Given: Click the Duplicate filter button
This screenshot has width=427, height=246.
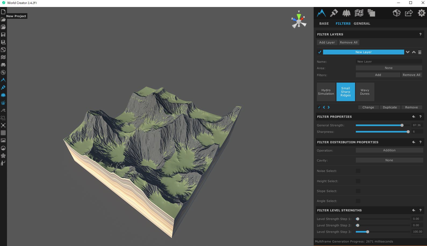Looking at the screenshot, I should [x=390, y=107].
